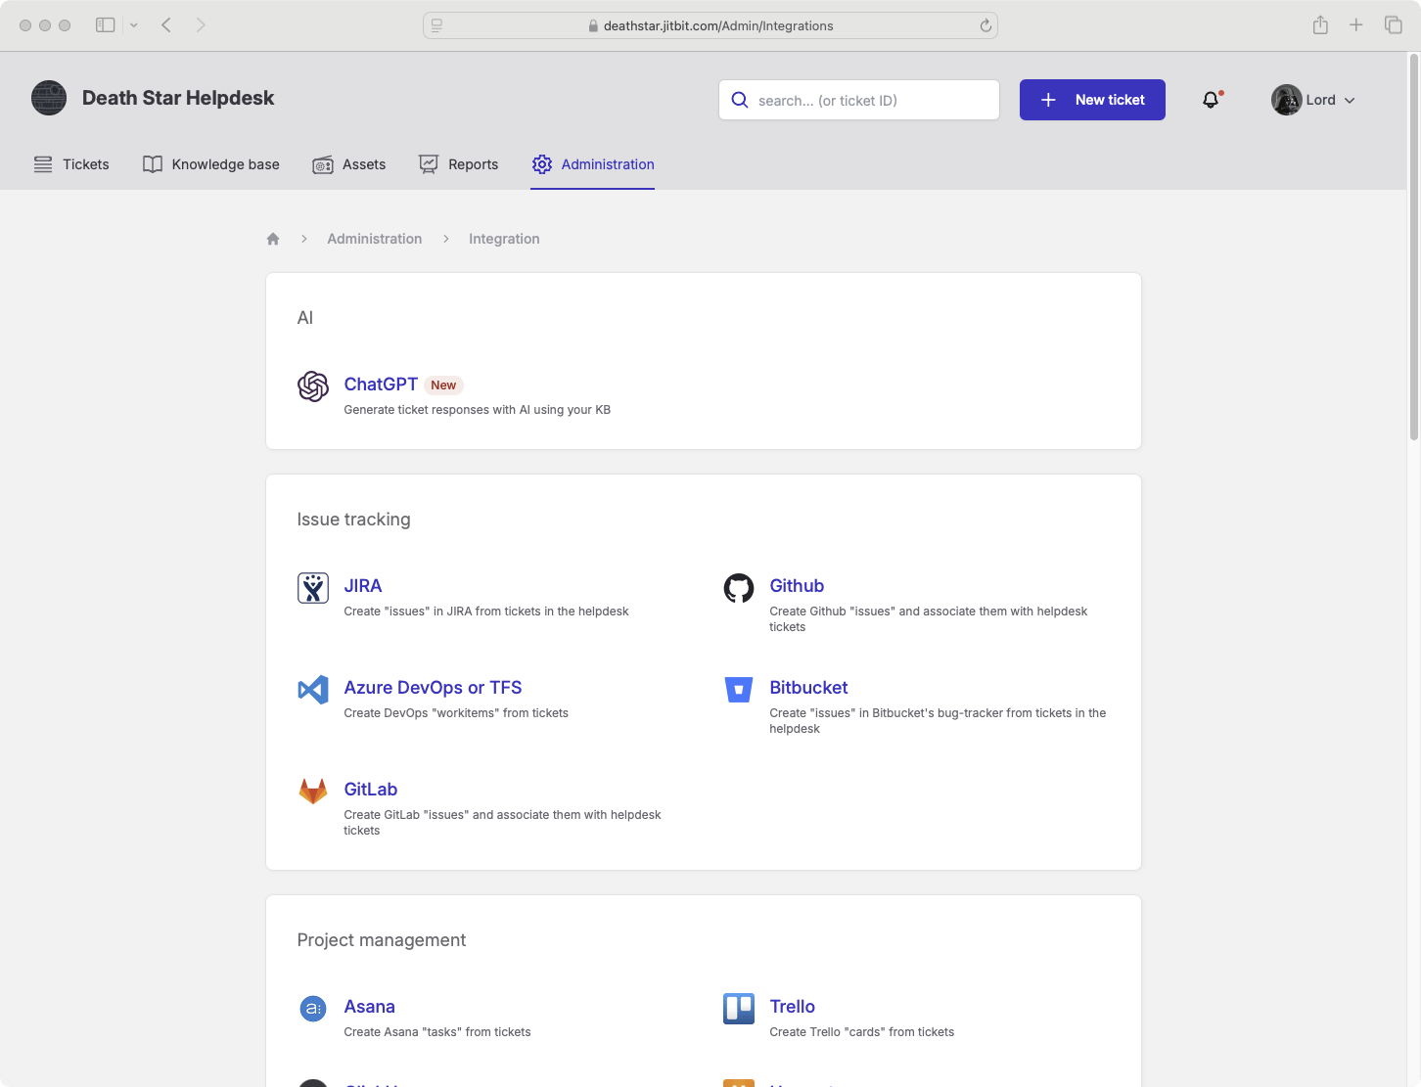Go back with Safari back arrow
This screenshot has height=1087, width=1421.
(166, 25)
